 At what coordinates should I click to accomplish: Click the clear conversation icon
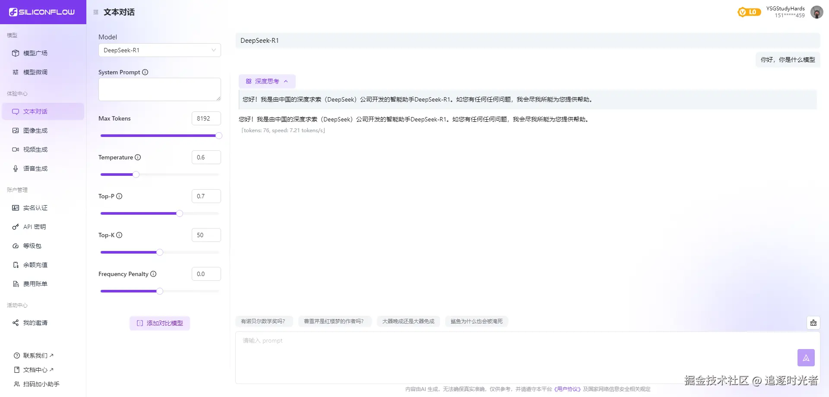(813, 323)
